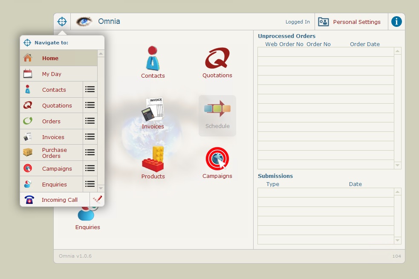Open the blue information icon
The height and width of the screenshot is (279, 419).
[396, 21]
